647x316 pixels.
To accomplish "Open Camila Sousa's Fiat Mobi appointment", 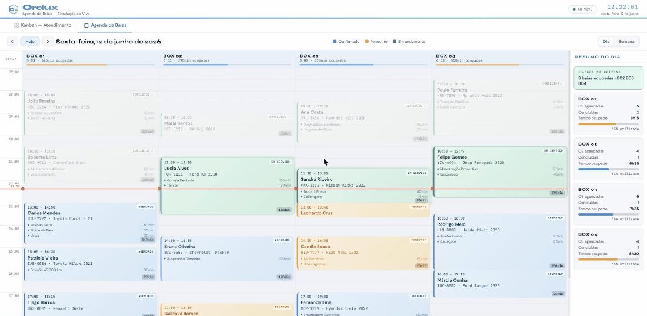I will [363, 253].
